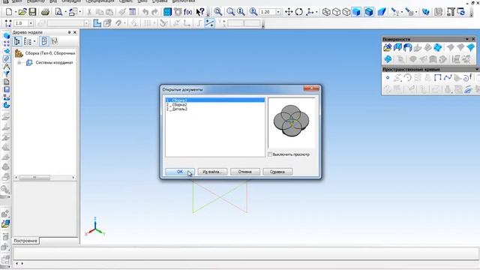Toggle third highlighted button in model tree toolbar
Viewport: 480px width, 270px height.
(x=44, y=41)
